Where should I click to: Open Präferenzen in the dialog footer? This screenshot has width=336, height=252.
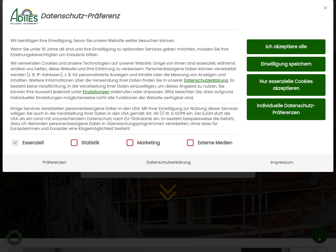tap(54, 162)
